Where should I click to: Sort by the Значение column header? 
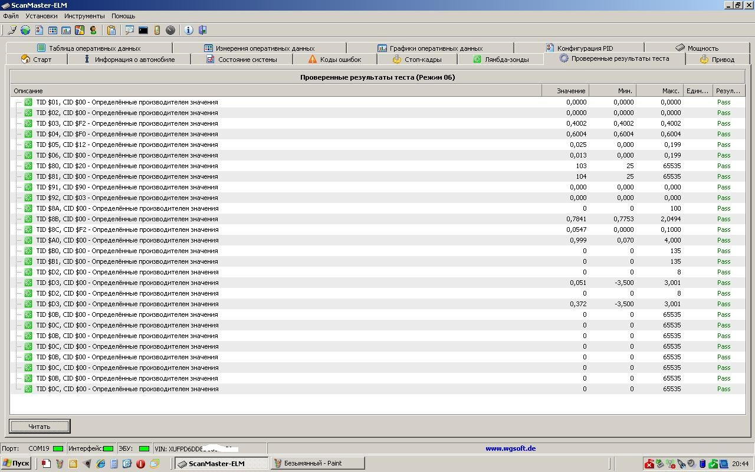coord(565,91)
